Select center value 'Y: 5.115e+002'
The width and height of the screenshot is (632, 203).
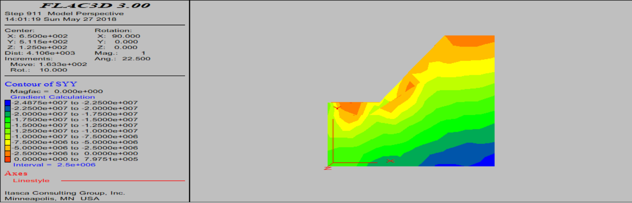tap(37, 42)
